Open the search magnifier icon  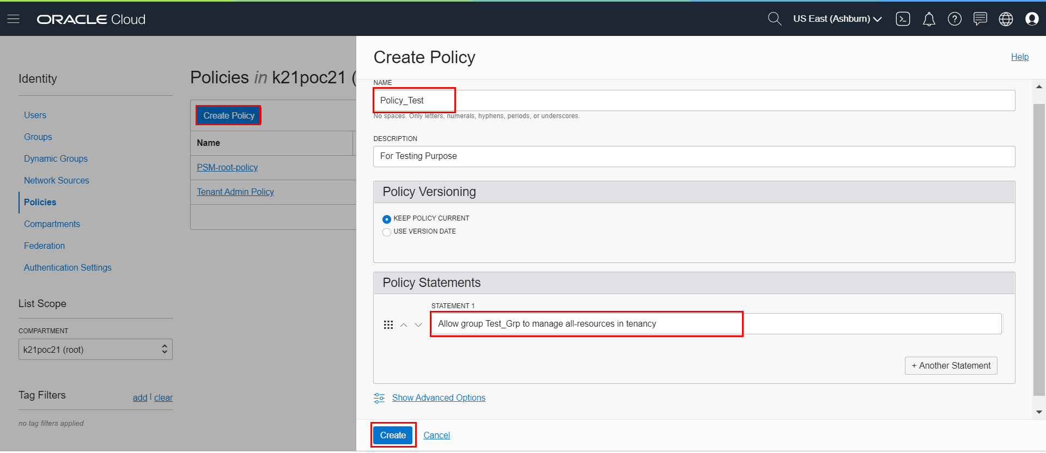tap(774, 19)
